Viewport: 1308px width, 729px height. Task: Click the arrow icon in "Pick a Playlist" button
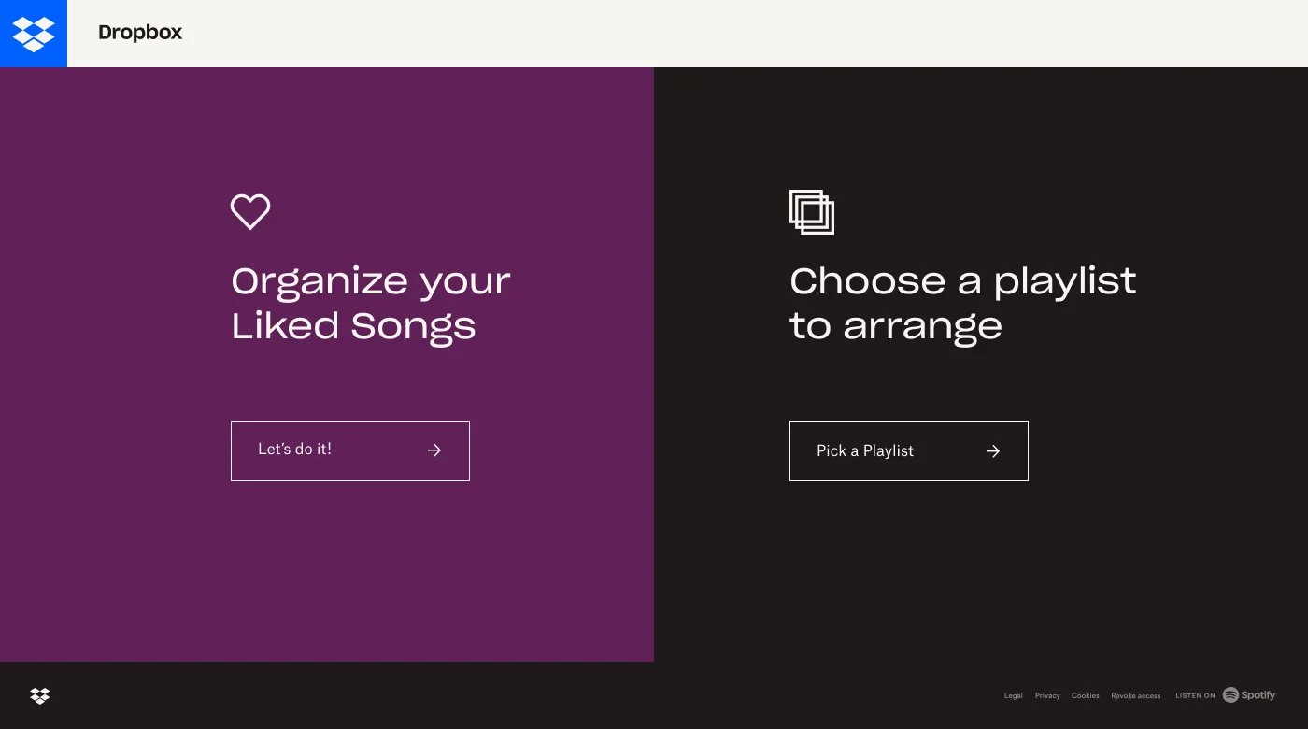coord(993,451)
